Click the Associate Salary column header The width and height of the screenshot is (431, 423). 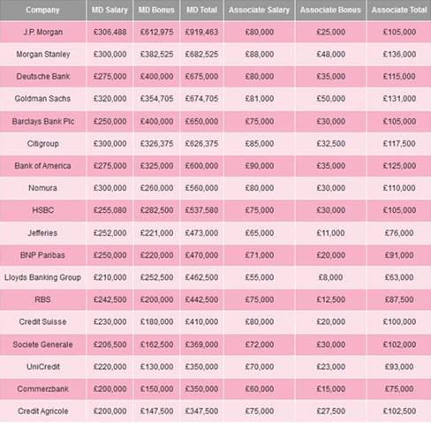click(259, 10)
